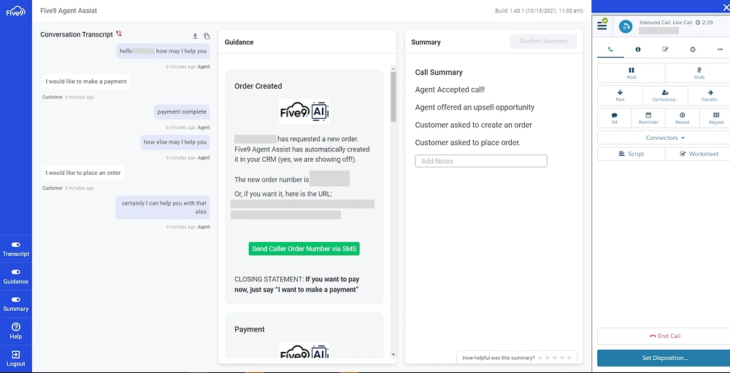Viewport: 730px width, 373px height.
Task: Click 'Customer asked to place order.' line
Action: tap(467, 143)
